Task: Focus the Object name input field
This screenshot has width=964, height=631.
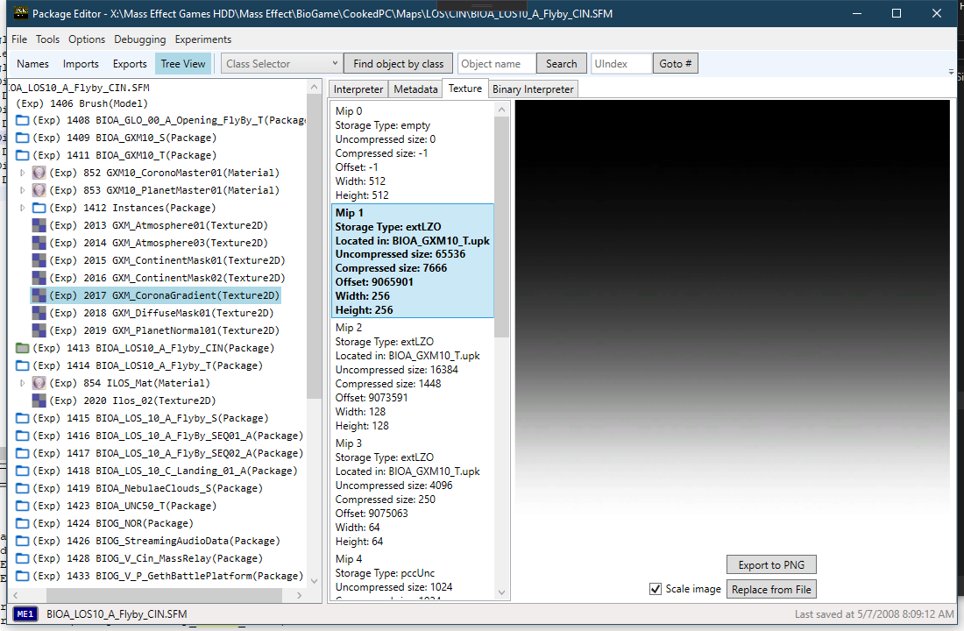Action: [x=497, y=63]
